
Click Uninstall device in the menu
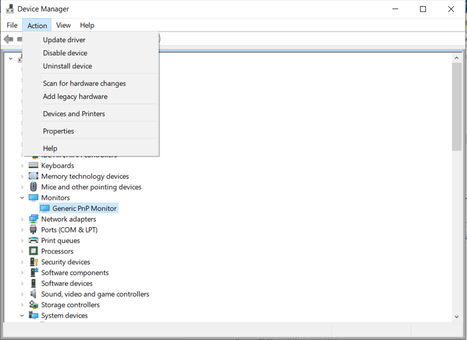[x=67, y=66]
